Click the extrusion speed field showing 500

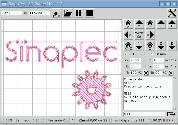[158, 66]
